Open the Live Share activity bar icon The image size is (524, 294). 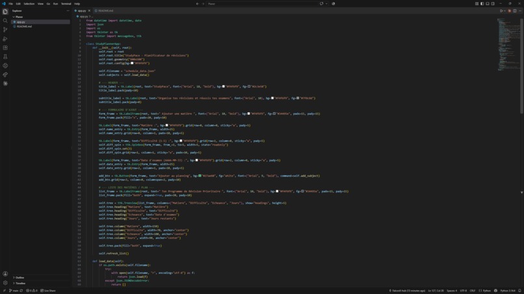pos(5,75)
